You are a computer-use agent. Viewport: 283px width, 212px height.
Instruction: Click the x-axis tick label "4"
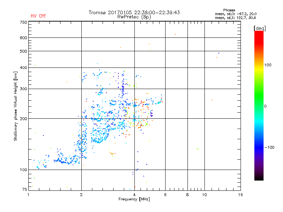(134, 195)
